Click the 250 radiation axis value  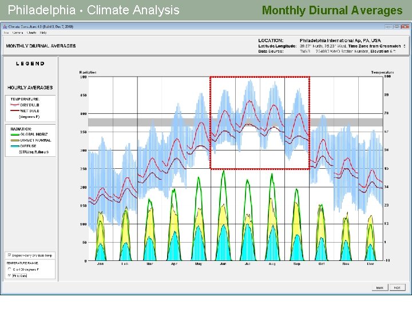pyautogui.click(x=84, y=169)
